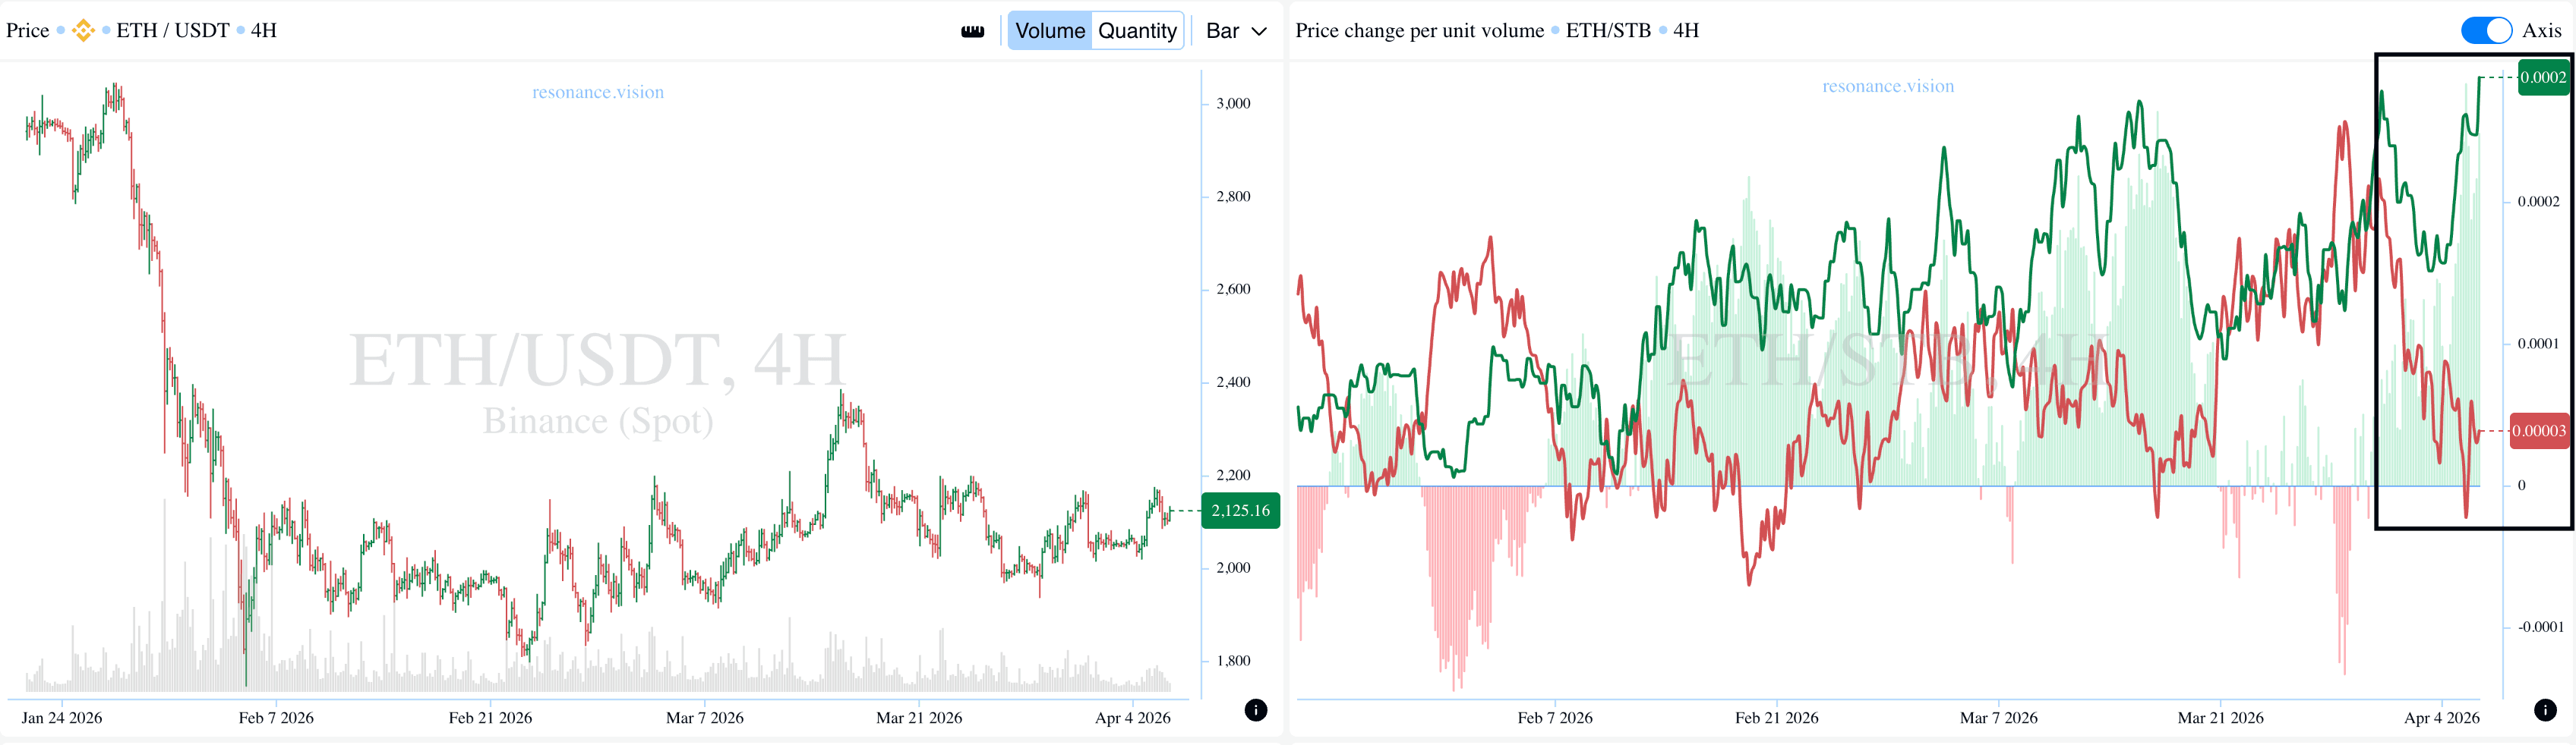Open resonance.vision link on price chart
The image size is (2576, 745).
598,93
